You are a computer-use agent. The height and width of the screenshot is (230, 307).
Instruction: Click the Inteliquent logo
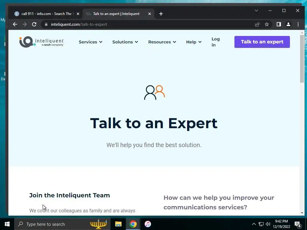41,42
